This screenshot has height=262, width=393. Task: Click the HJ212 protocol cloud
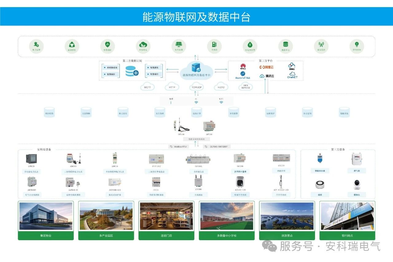[221, 87]
